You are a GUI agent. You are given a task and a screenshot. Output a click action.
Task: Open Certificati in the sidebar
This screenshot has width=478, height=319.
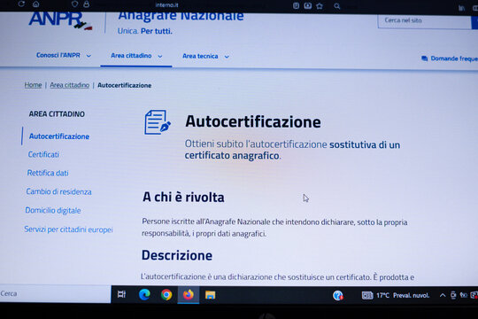point(43,154)
